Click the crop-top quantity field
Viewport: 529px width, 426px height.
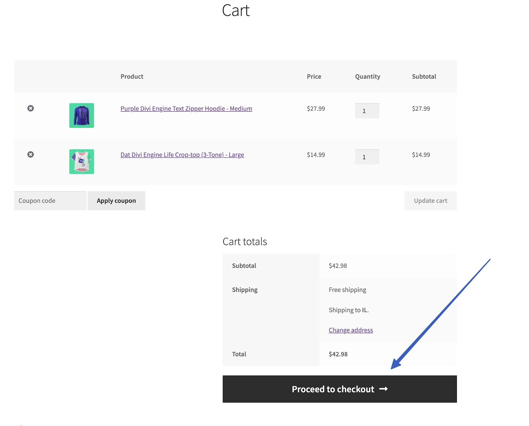(367, 157)
